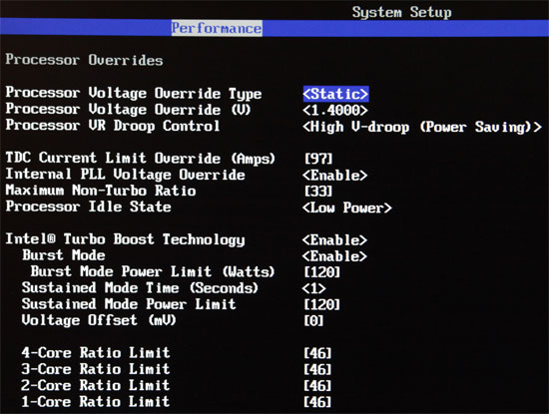
Task: Click the Internal PLL Voltage Override label
Action: point(126,175)
